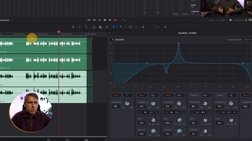The width and height of the screenshot is (252, 141).
Task: Click the blue flag icon
Action: click(113, 27)
